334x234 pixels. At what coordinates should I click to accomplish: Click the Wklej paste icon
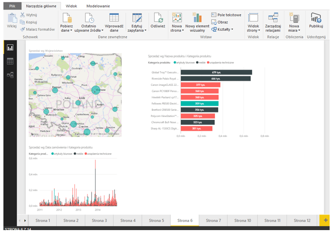tap(11, 19)
